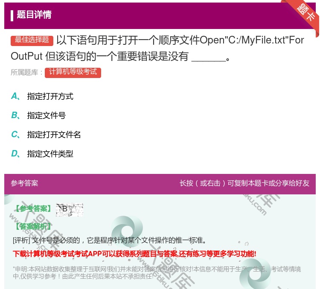The width and height of the screenshot is (320, 289).
Task: Click the 申明 disclaimer text
Action: point(157,273)
